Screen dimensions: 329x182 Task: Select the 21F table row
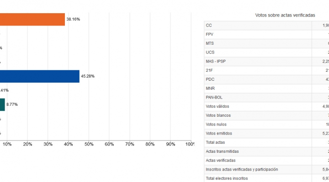266,71
